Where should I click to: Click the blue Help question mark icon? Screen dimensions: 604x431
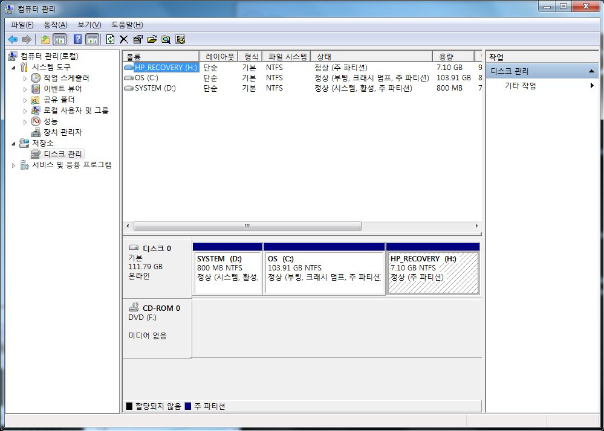click(77, 39)
